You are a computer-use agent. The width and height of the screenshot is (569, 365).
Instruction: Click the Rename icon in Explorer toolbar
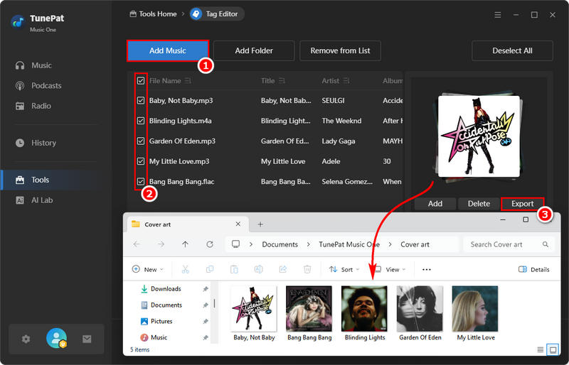pos(258,269)
